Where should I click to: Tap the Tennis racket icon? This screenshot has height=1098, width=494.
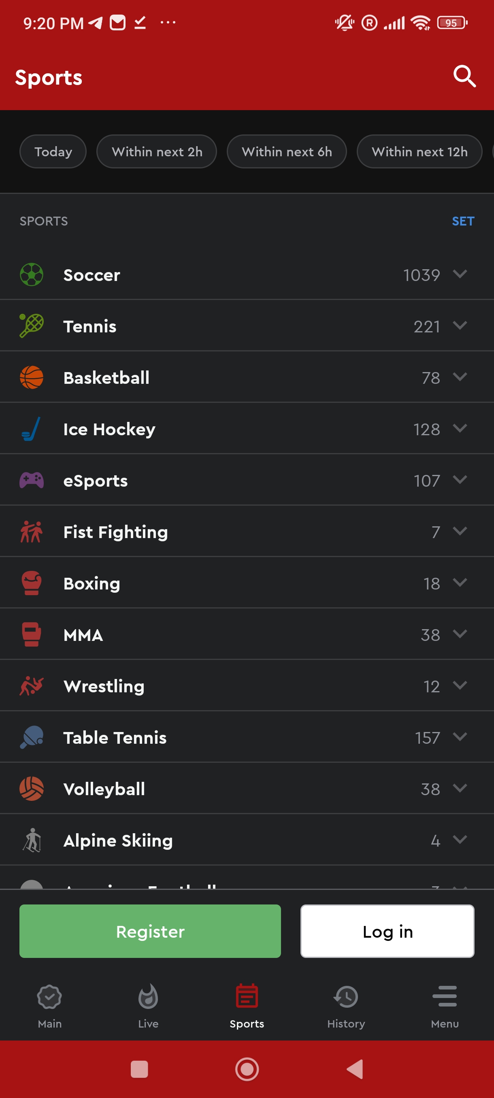click(x=32, y=326)
